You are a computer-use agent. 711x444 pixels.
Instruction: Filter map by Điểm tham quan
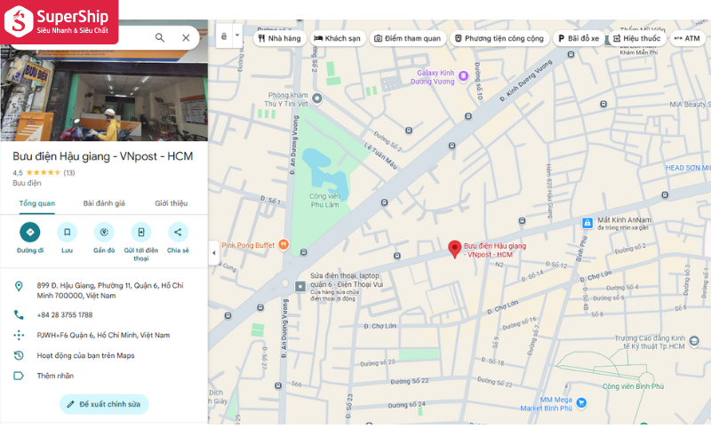(x=408, y=38)
